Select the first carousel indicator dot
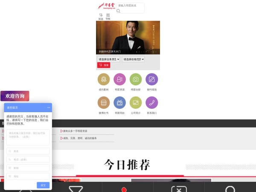This screenshot has width=256, height=192. pyautogui.click(x=137, y=52)
